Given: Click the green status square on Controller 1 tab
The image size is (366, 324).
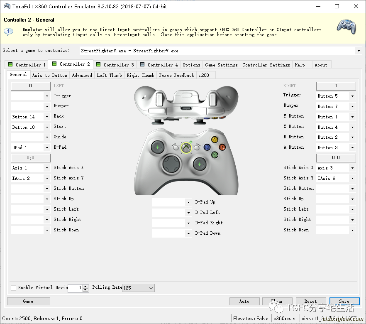Looking at the screenshot, I should 10,64.
